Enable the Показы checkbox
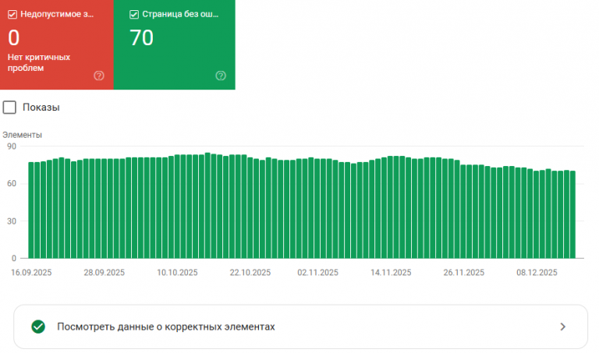 click(x=9, y=108)
